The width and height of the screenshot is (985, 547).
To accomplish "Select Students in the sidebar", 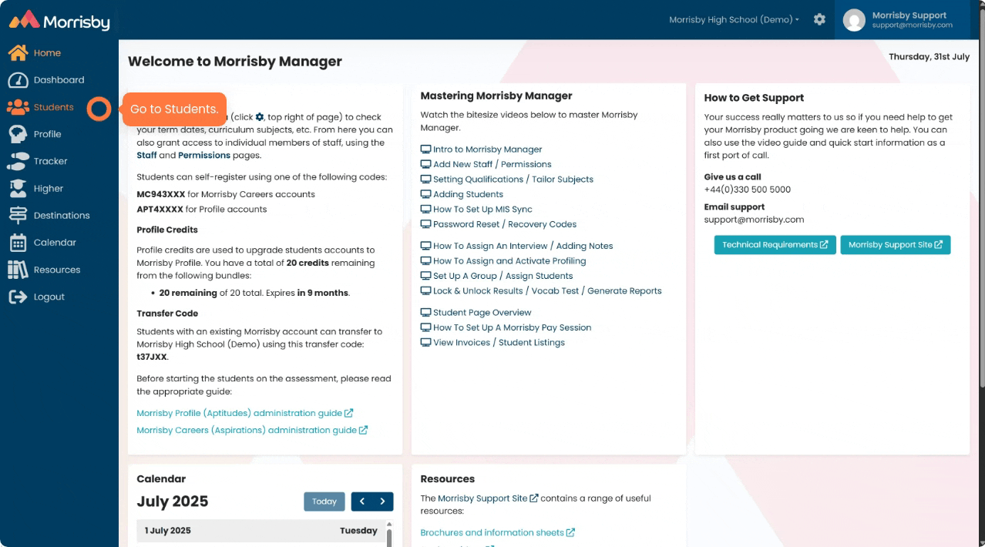I will [54, 107].
